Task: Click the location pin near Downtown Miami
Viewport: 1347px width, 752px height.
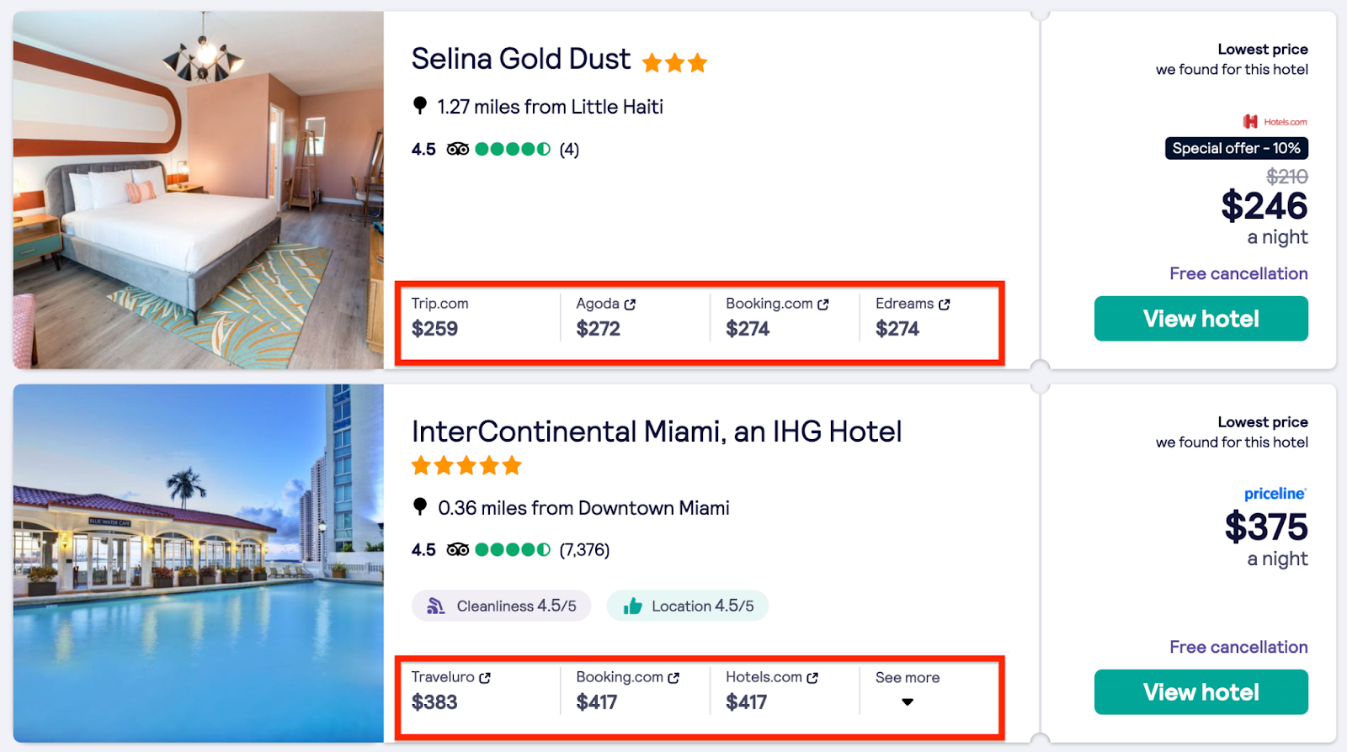Action: tap(420, 506)
